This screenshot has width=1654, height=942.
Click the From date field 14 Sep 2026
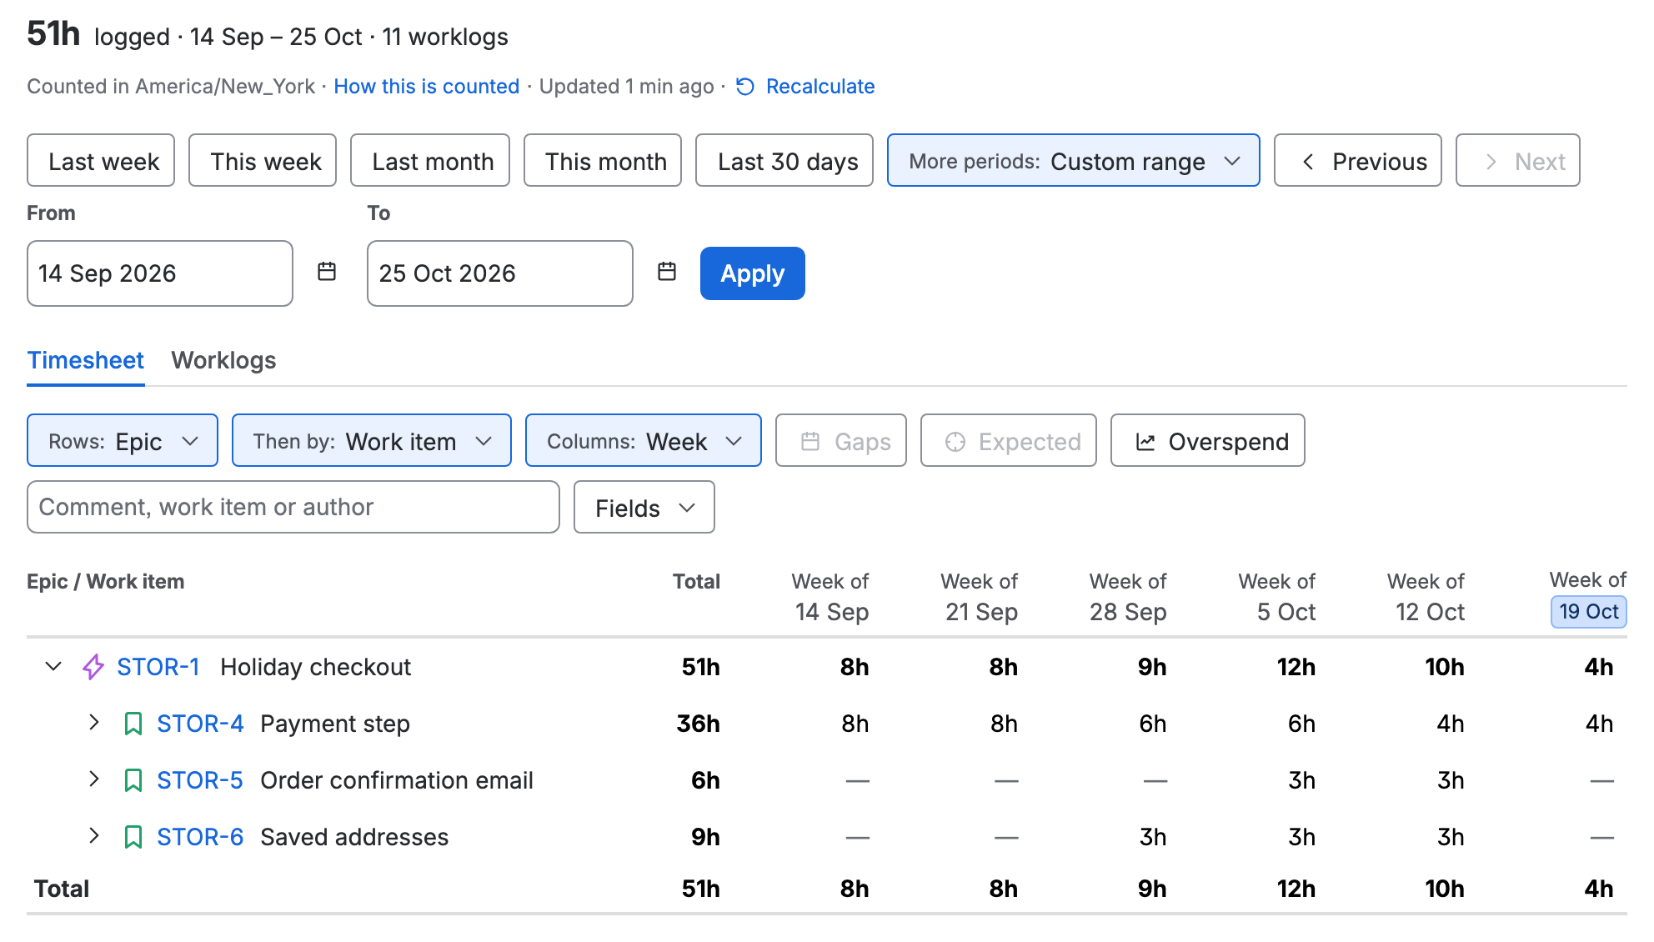160,273
